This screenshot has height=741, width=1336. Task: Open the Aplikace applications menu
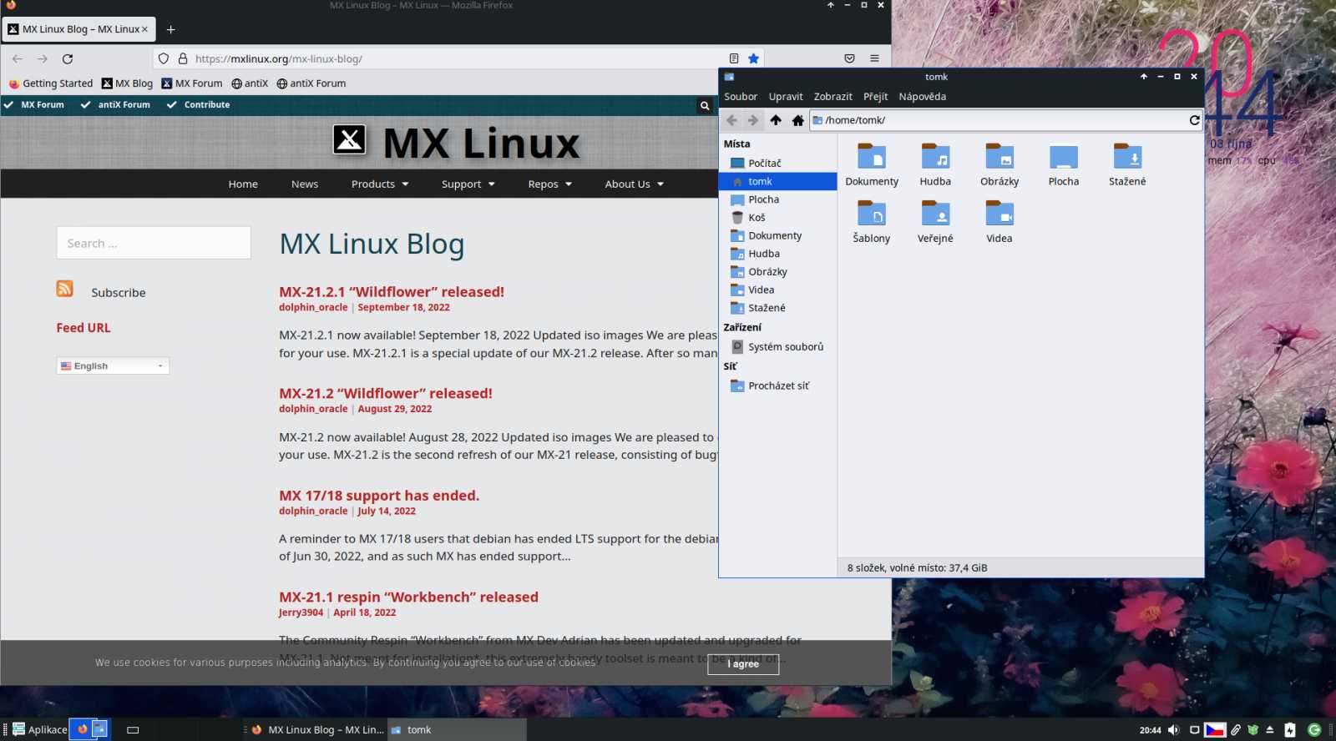pyautogui.click(x=40, y=730)
